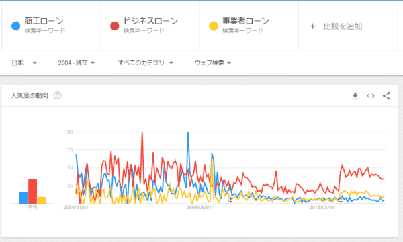Image resolution: width=403 pixels, height=242 pixels.
Task: Download the interest over time chart data
Action: coord(355,96)
